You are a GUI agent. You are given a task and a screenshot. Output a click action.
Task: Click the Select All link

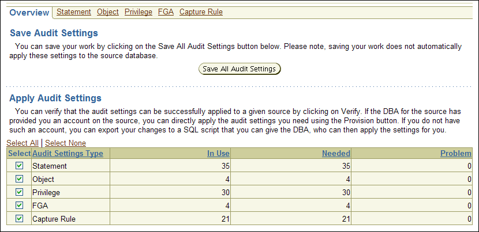tap(23, 143)
